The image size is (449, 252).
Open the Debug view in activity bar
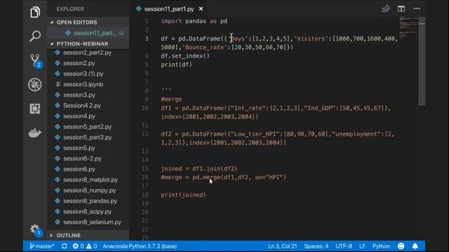35,85
